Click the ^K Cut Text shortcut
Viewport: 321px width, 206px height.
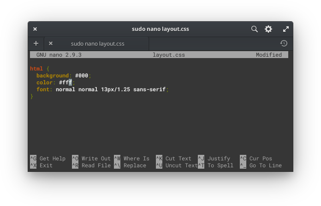[173, 159]
